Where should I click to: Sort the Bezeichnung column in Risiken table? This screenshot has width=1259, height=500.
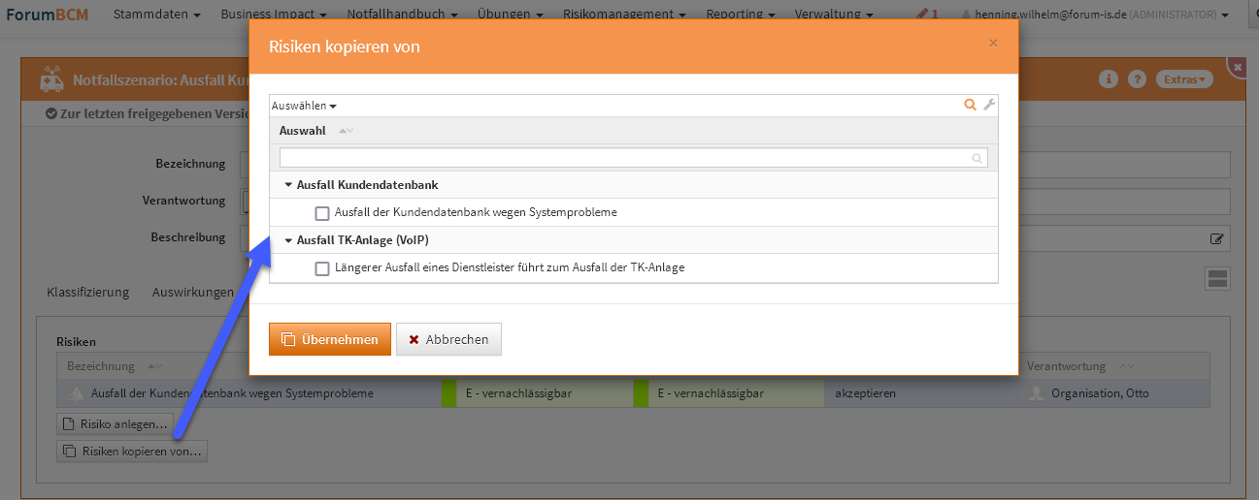point(154,366)
